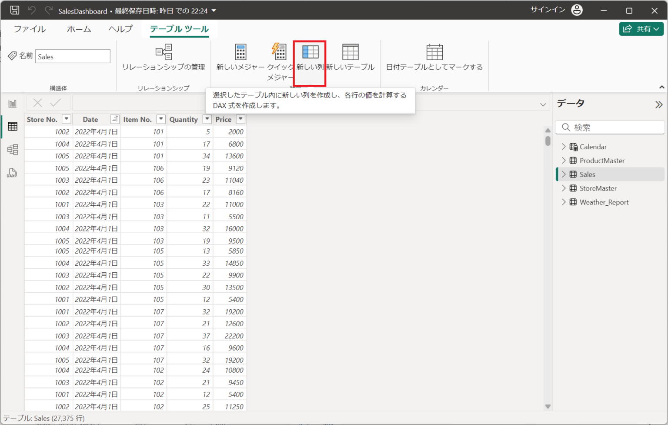Open Quantity column filter dropdown
Image resolution: width=668 pixels, height=425 pixels.
(207, 119)
